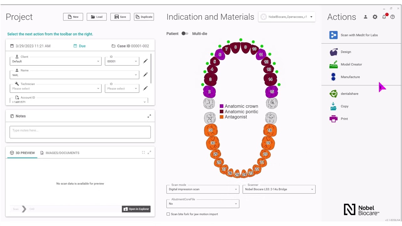
Task: Expand the 3D preview panel
Action: pos(149,153)
